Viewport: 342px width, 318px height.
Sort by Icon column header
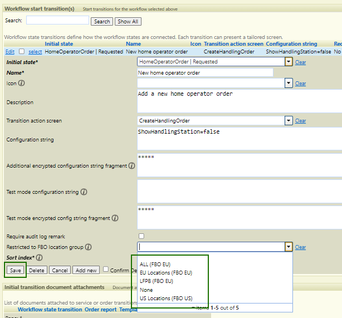click(196, 44)
